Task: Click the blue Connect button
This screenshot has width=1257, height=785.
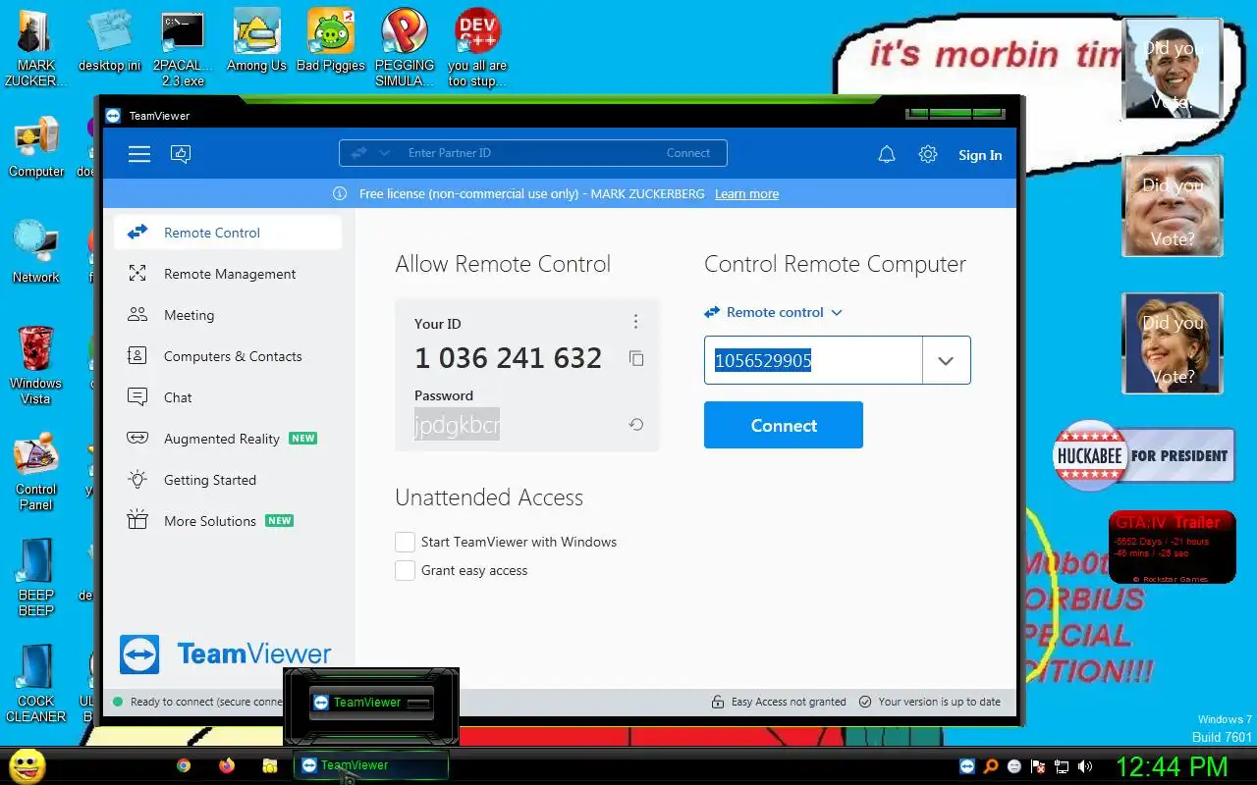Action: pos(784,425)
